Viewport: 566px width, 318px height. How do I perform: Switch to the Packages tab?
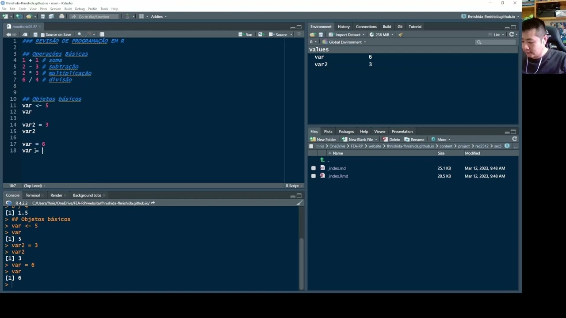pos(346,131)
